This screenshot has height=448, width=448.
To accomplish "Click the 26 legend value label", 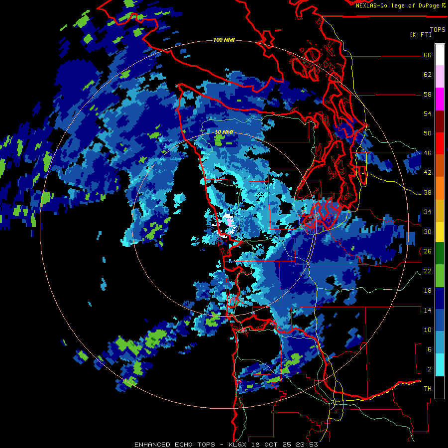I will pos(428,251).
